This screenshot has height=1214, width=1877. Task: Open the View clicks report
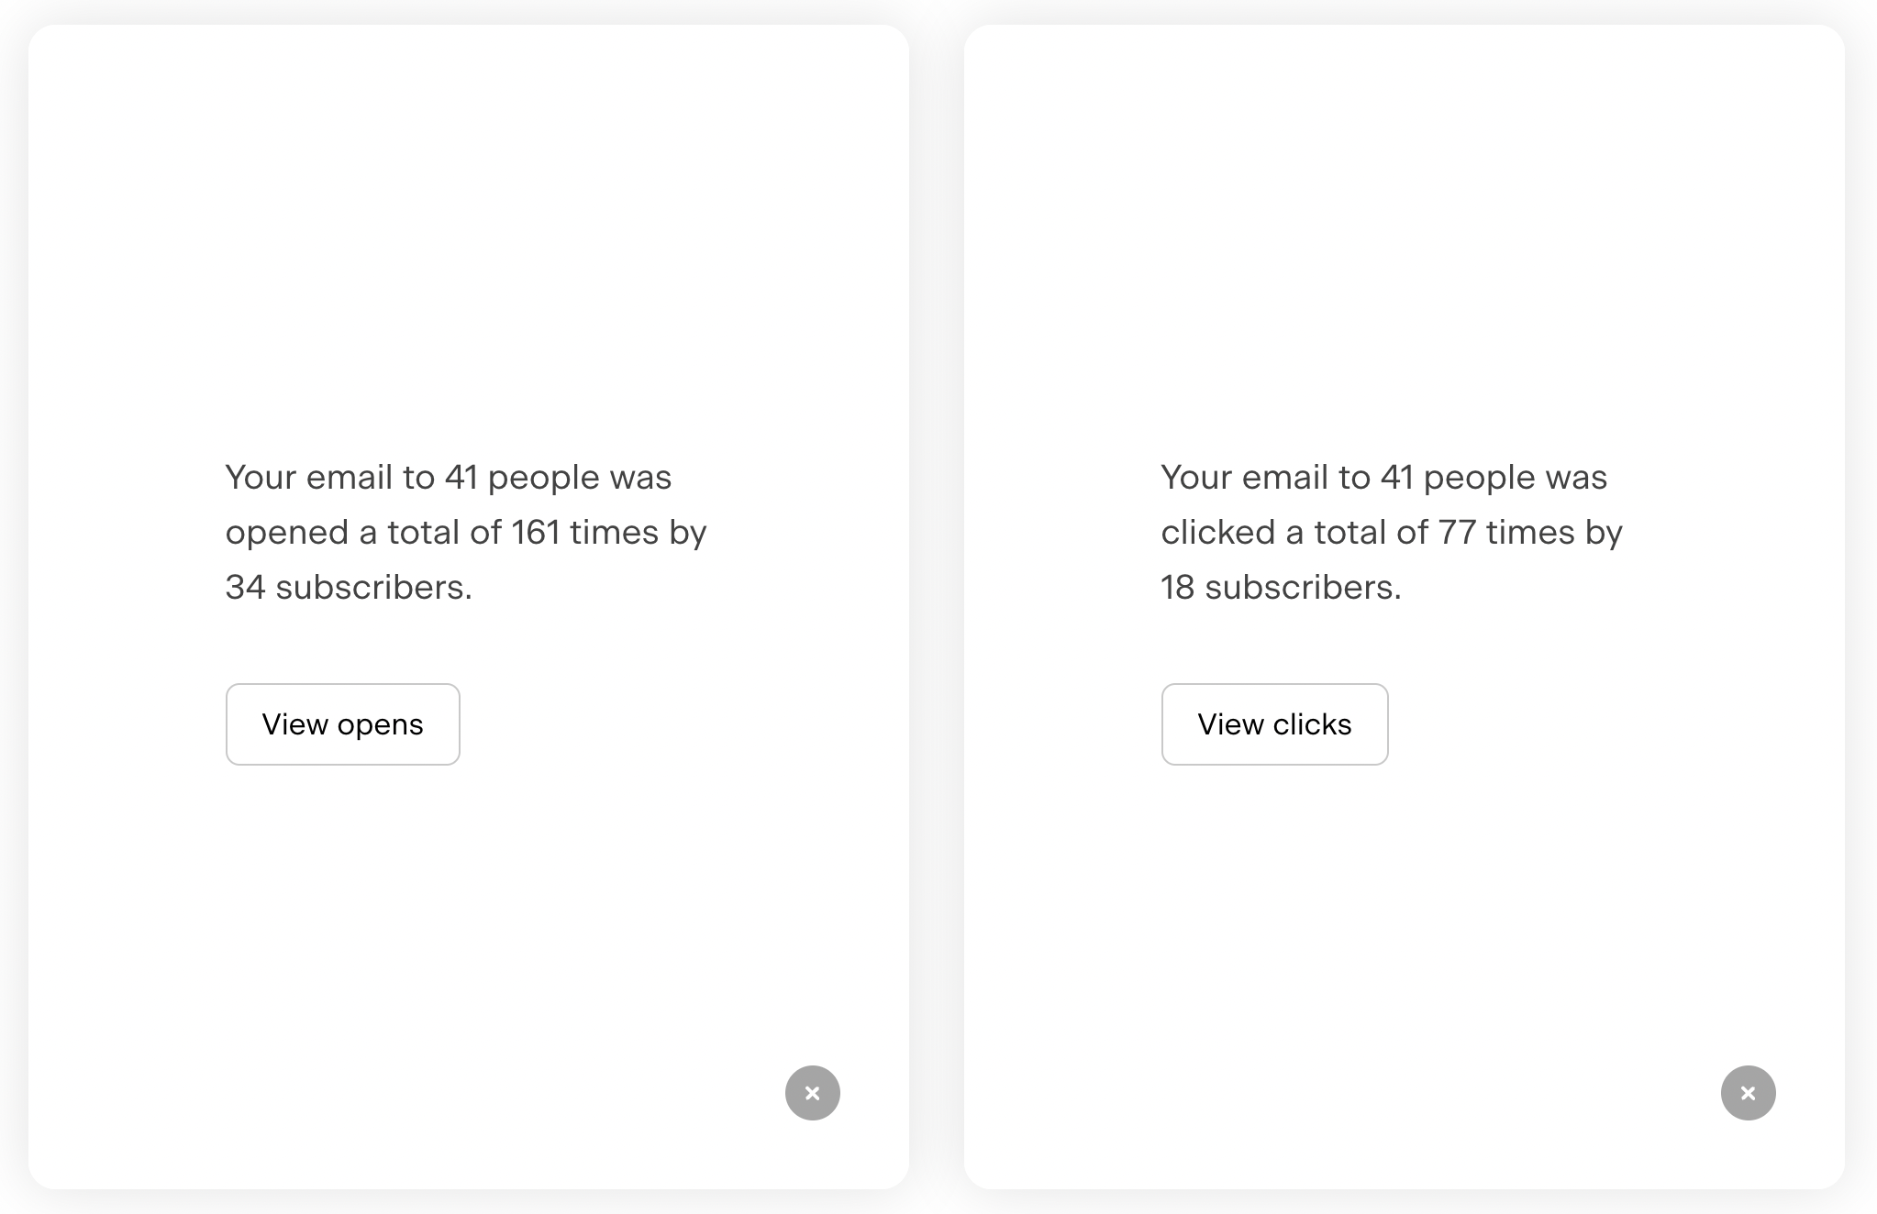pyautogui.click(x=1274, y=724)
